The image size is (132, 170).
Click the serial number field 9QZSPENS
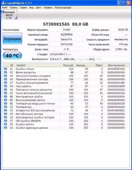click(x=67, y=35)
